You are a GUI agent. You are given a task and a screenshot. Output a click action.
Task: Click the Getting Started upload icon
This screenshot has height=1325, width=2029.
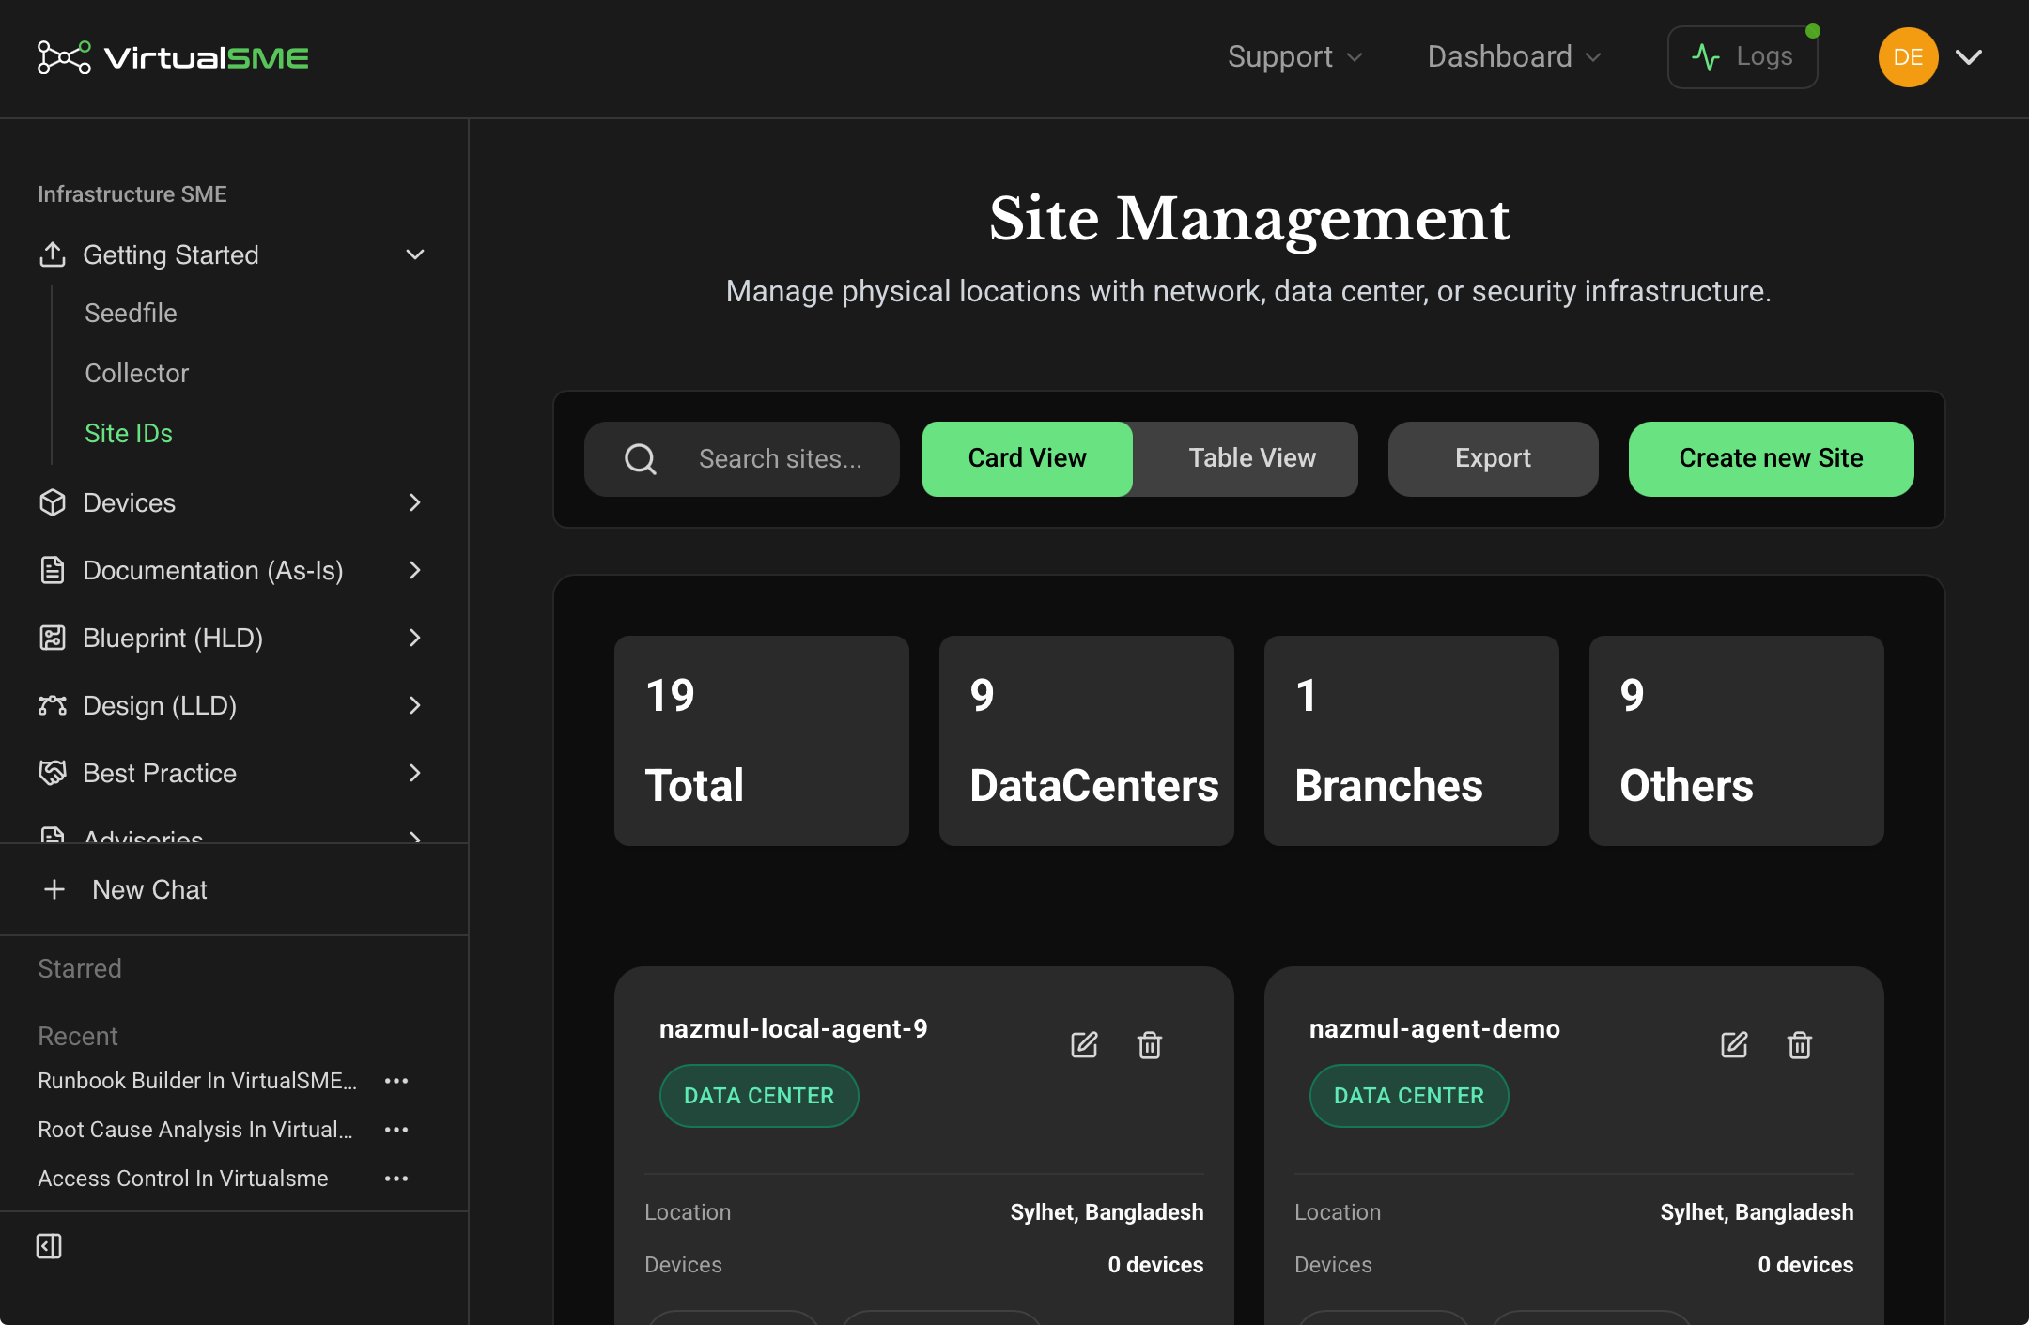tap(53, 254)
